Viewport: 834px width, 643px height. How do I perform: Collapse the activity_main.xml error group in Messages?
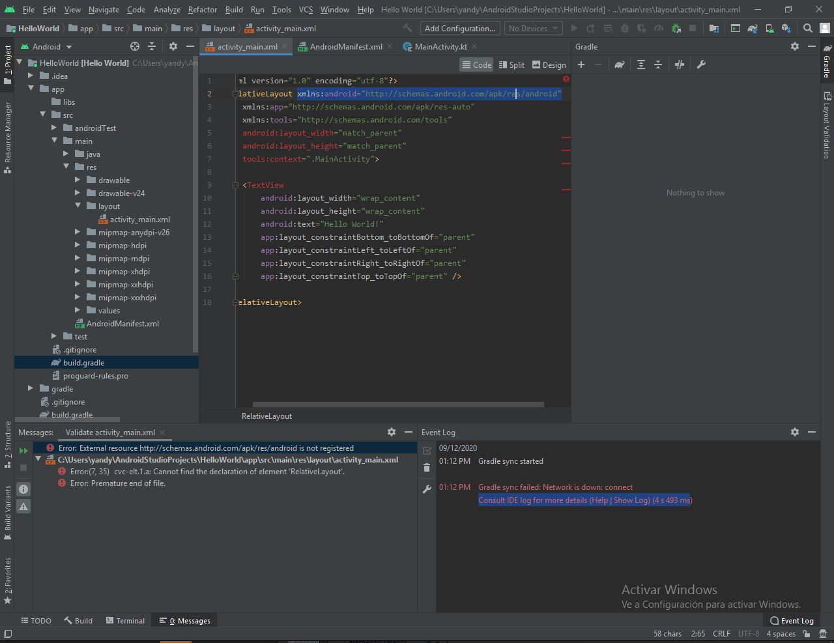coord(38,459)
